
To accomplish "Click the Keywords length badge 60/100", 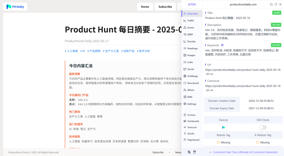I will pos(276,45).
